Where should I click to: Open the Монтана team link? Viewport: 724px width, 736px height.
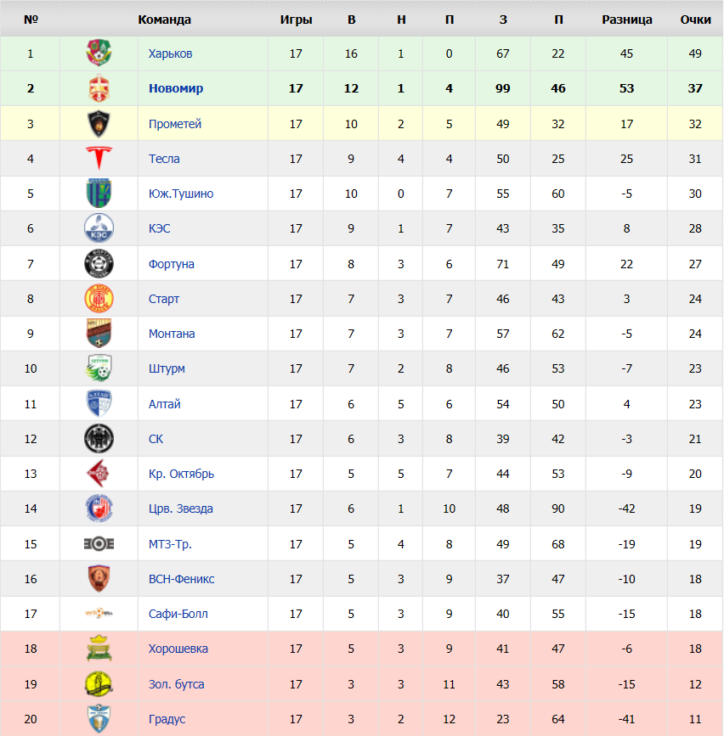tap(172, 334)
